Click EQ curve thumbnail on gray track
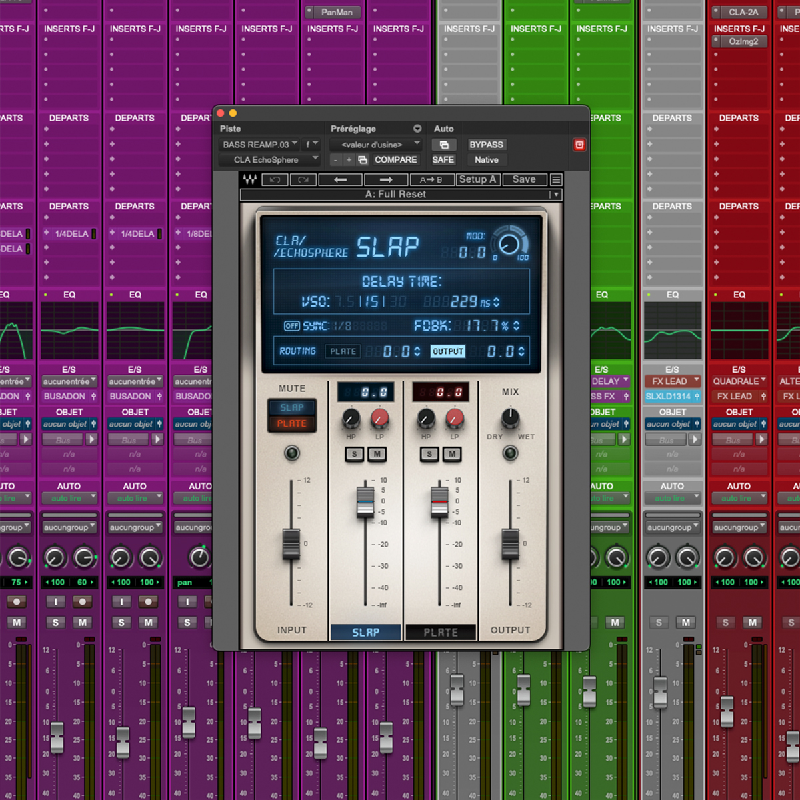Image resolution: width=800 pixels, height=800 pixels. pyautogui.click(x=673, y=331)
